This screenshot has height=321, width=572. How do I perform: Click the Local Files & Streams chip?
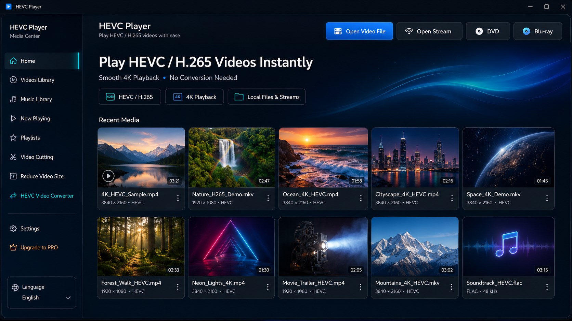point(266,97)
